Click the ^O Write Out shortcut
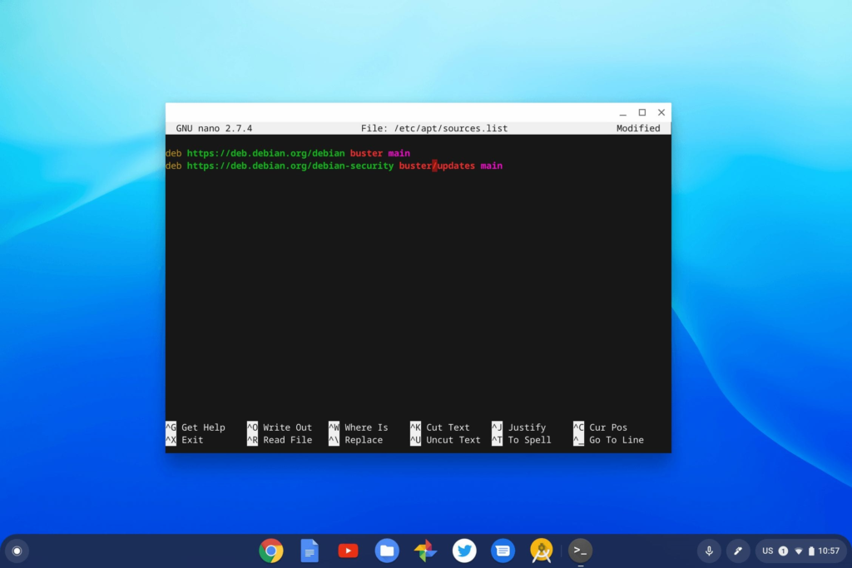This screenshot has width=852, height=568. (x=280, y=427)
